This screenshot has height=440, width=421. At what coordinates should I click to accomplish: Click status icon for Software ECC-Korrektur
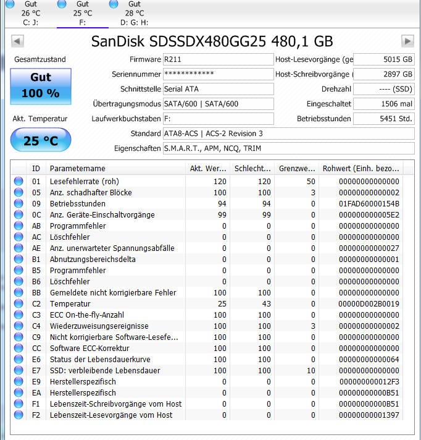tap(19, 349)
